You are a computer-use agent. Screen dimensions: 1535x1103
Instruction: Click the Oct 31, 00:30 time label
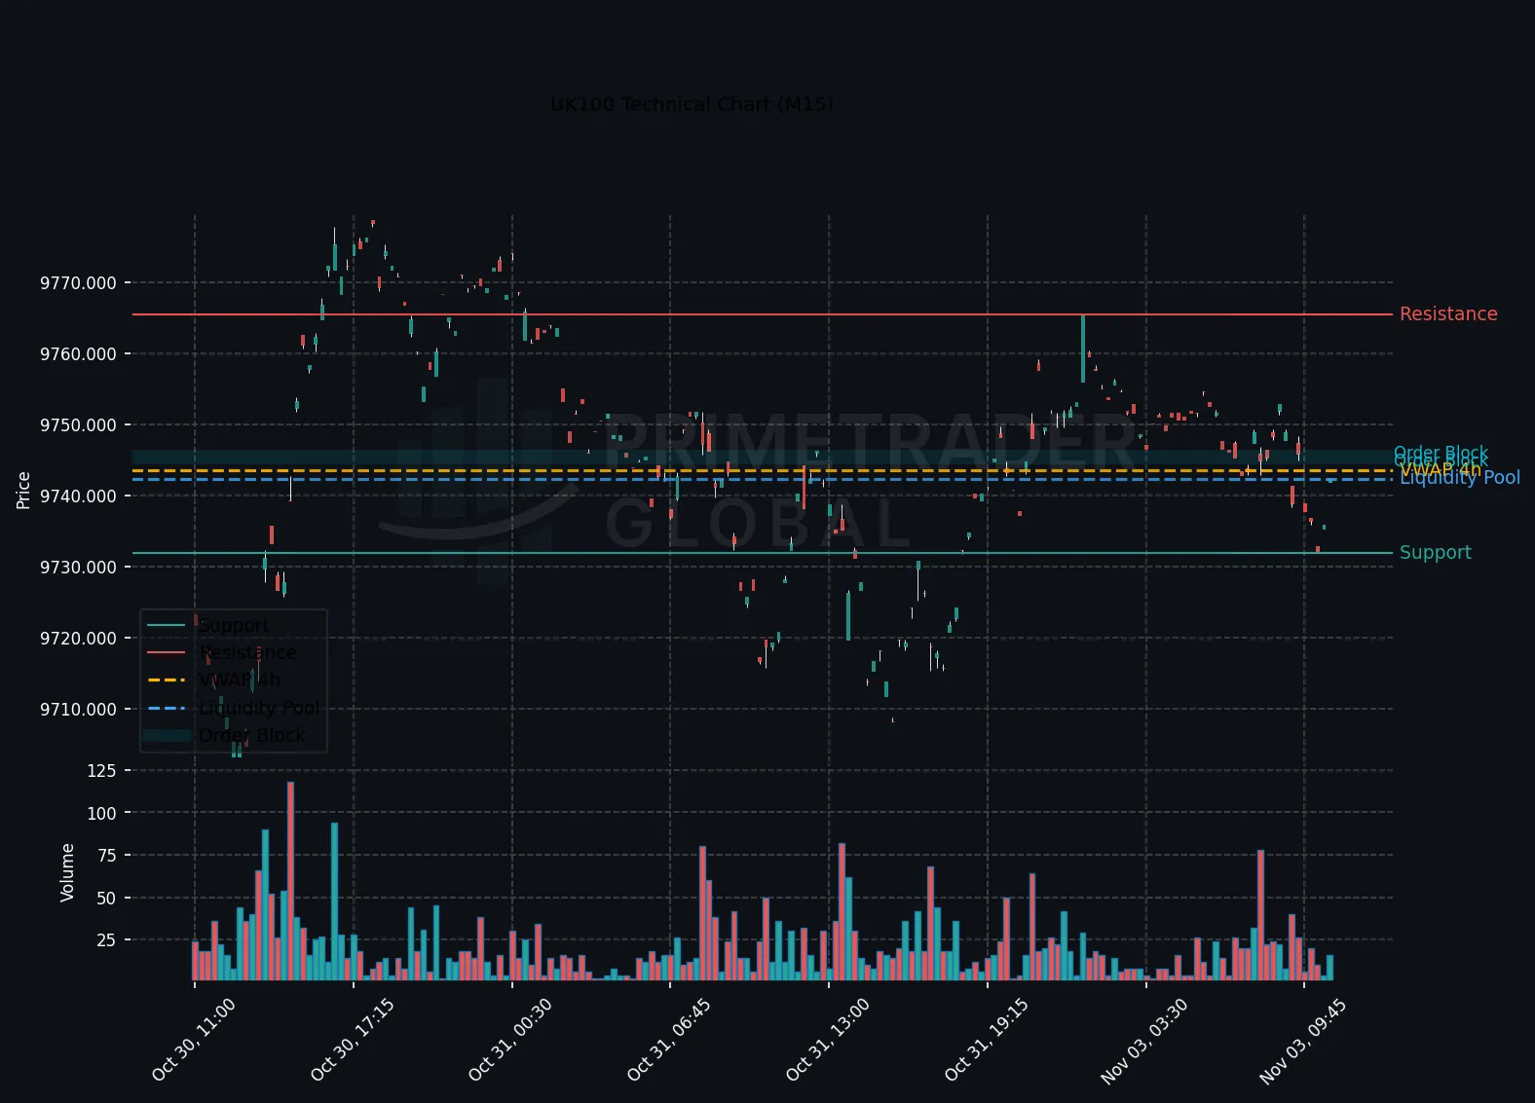(x=511, y=1041)
